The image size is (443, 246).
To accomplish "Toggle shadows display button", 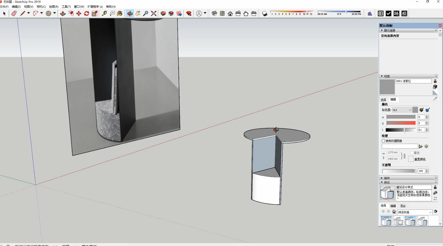I will tap(264, 13).
